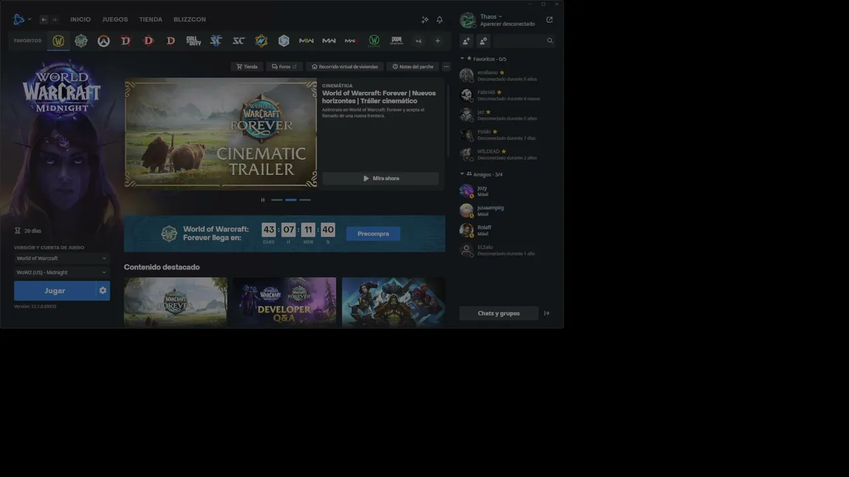Open the JUEGOS tab

[115, 20]
